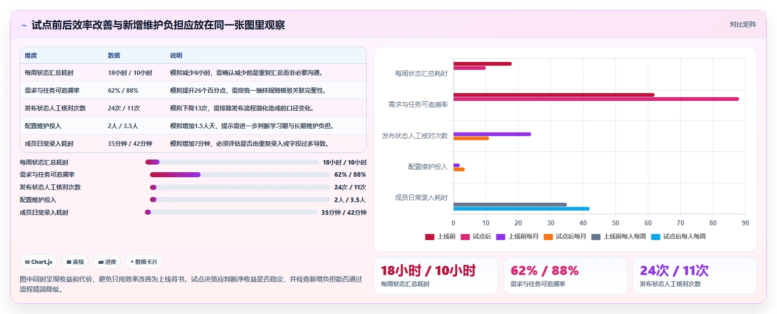Click the orange 发布状态人工核对次数 chart bar
777x314 pixels.
tap(471, 138)
